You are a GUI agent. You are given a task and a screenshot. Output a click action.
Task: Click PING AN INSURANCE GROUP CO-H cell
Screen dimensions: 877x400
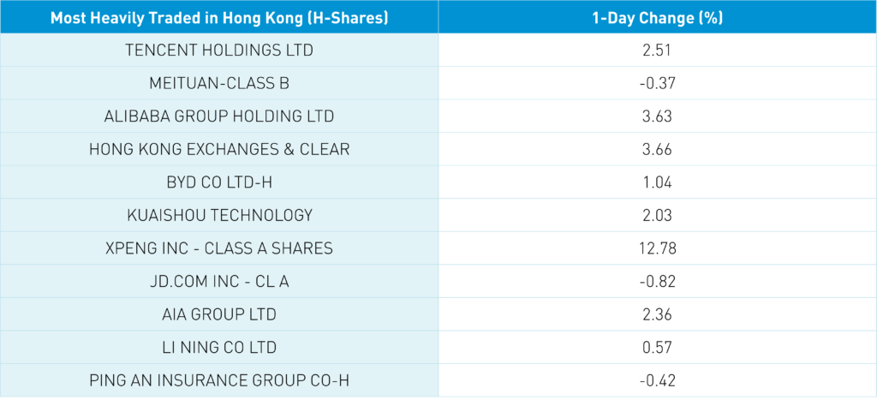pyautogui.click(x=219, y=380)
